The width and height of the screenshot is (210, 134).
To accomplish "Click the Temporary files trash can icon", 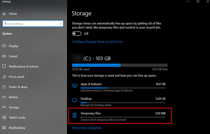I will click(x=74, y=115).
